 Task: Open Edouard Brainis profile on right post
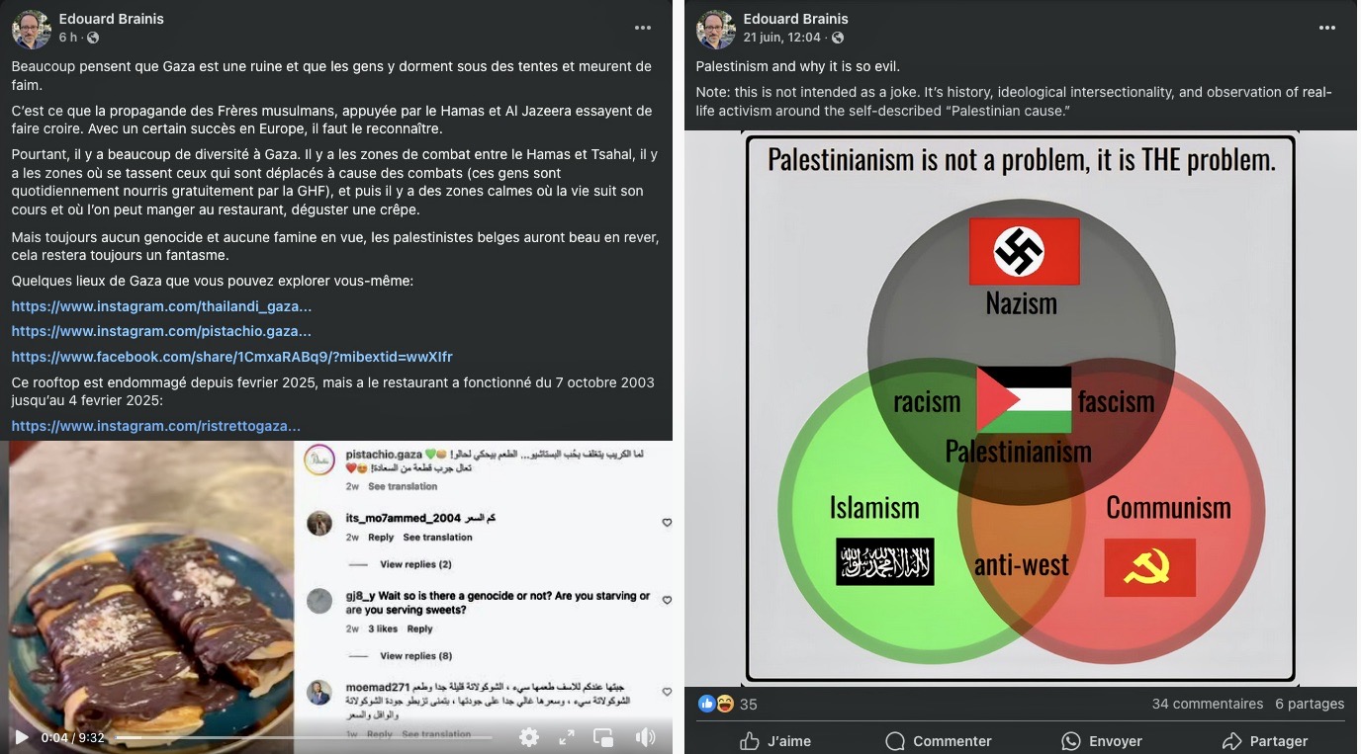tap(795, 19)
